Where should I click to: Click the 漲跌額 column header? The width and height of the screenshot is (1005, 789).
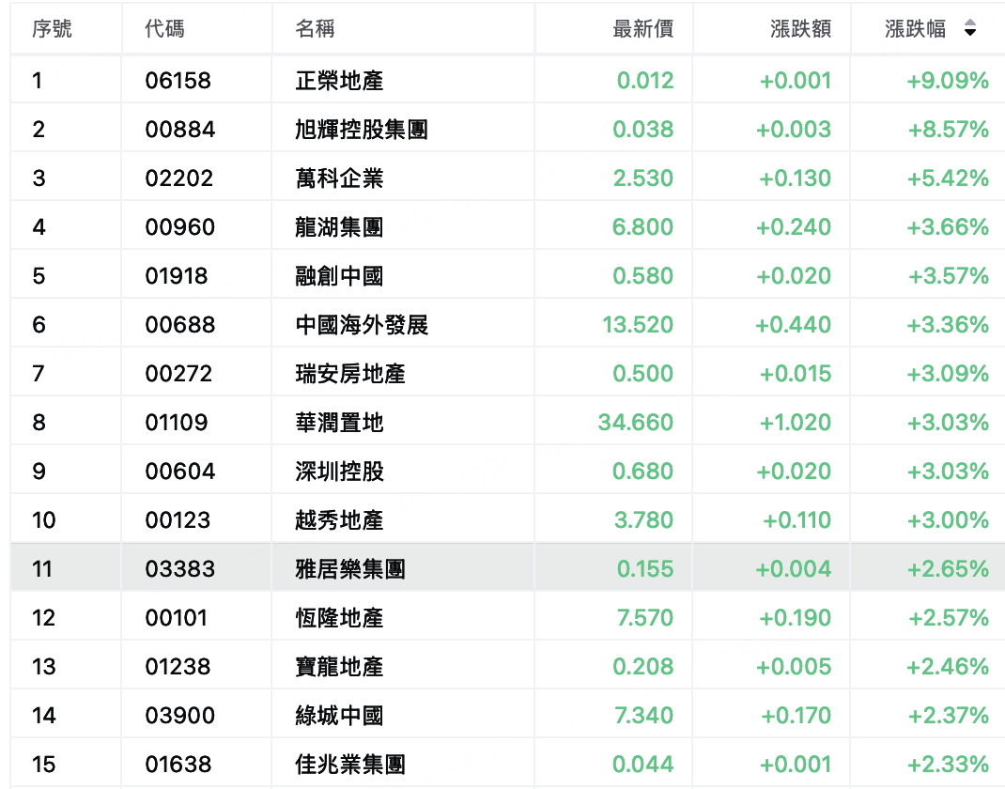pyautogui.click(x=800, y=29)
